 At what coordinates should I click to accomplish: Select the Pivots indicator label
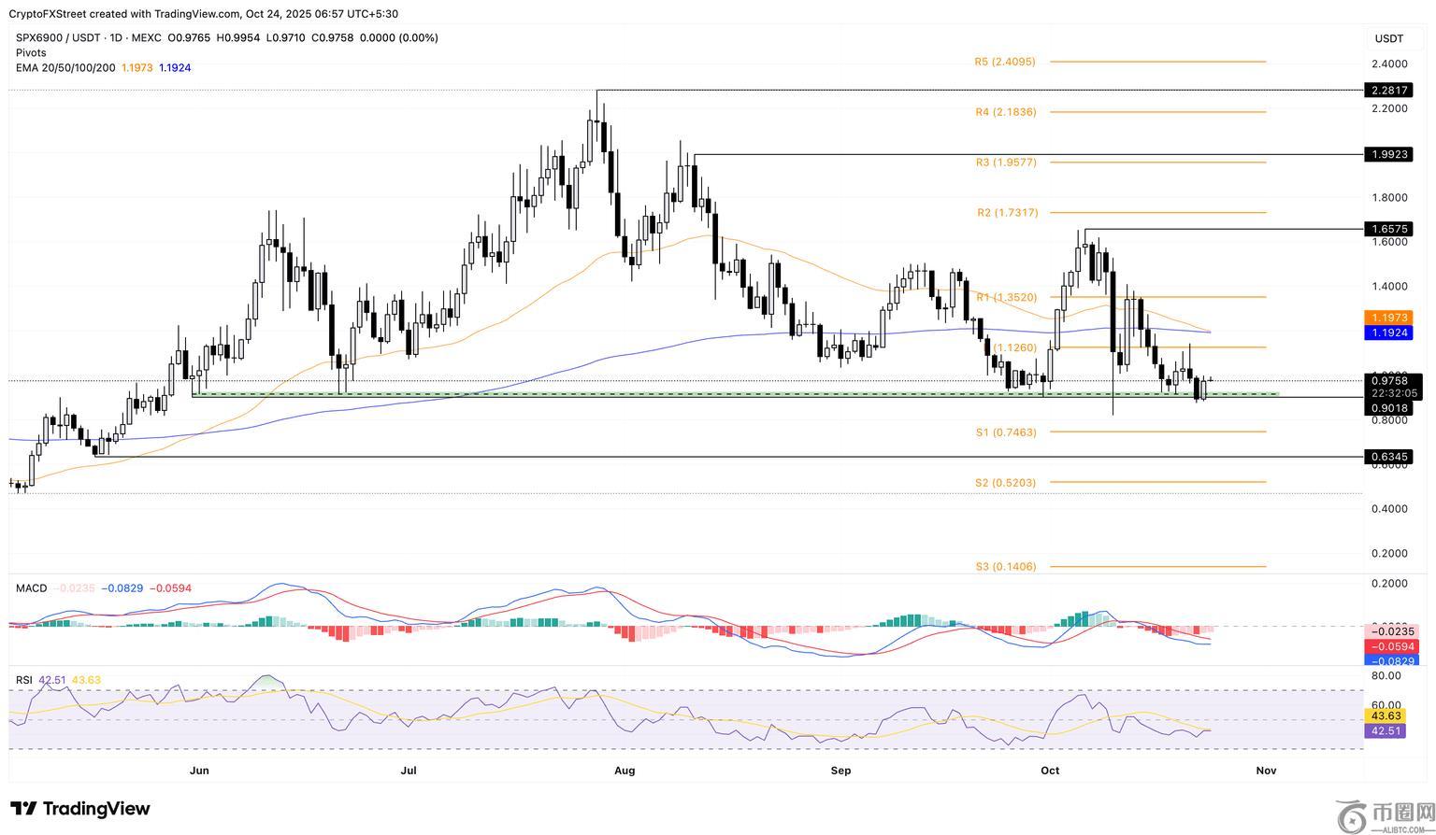click(x=31, y=53)
